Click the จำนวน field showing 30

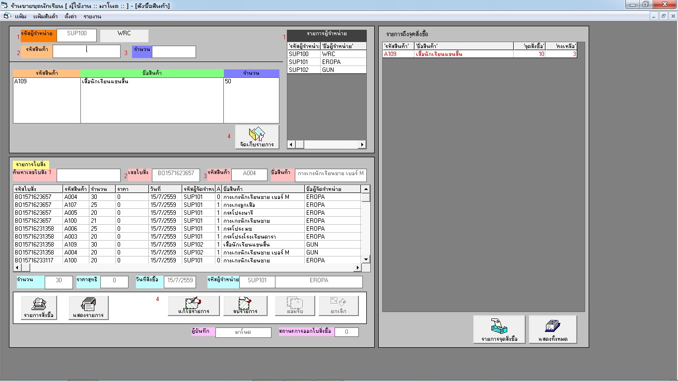coord(59,282)
